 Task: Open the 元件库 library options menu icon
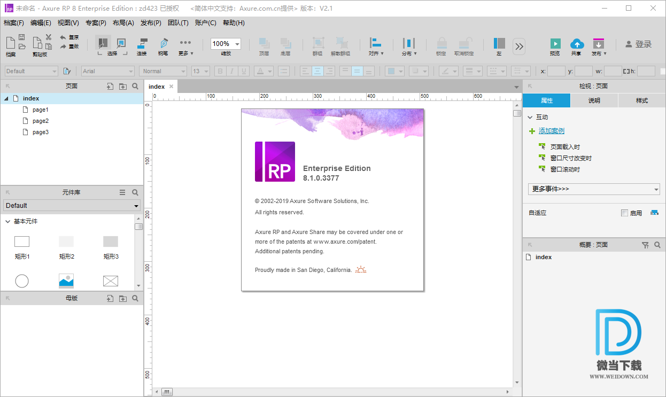(x=122, y=192)
